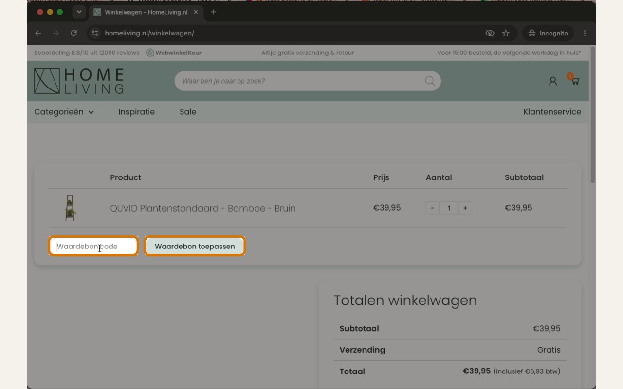View site information icon in address bar

click(x=95, y=33)
